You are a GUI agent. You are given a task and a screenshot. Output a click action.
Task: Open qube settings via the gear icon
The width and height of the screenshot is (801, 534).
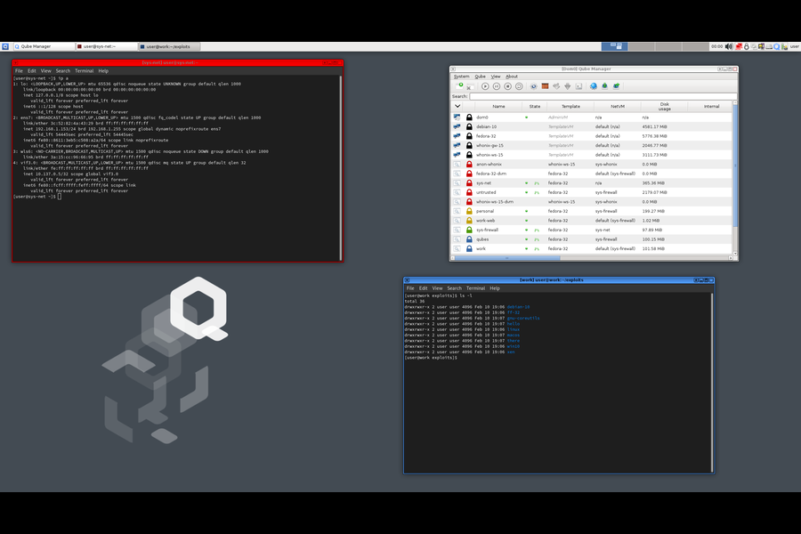tap(534, 86)
